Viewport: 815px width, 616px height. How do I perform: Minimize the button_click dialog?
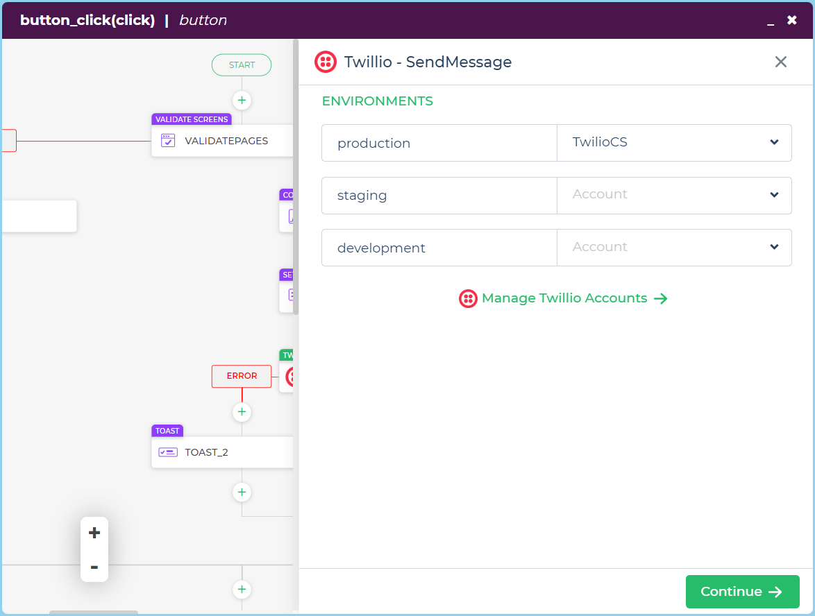coord(770,22)
